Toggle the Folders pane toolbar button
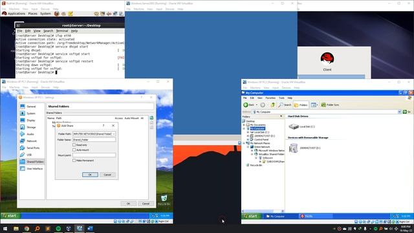The image size is (414, 233). 301,105
